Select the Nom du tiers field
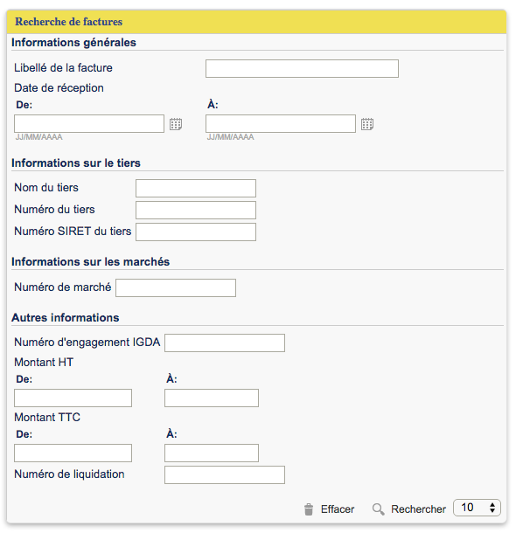 (196, 189)
